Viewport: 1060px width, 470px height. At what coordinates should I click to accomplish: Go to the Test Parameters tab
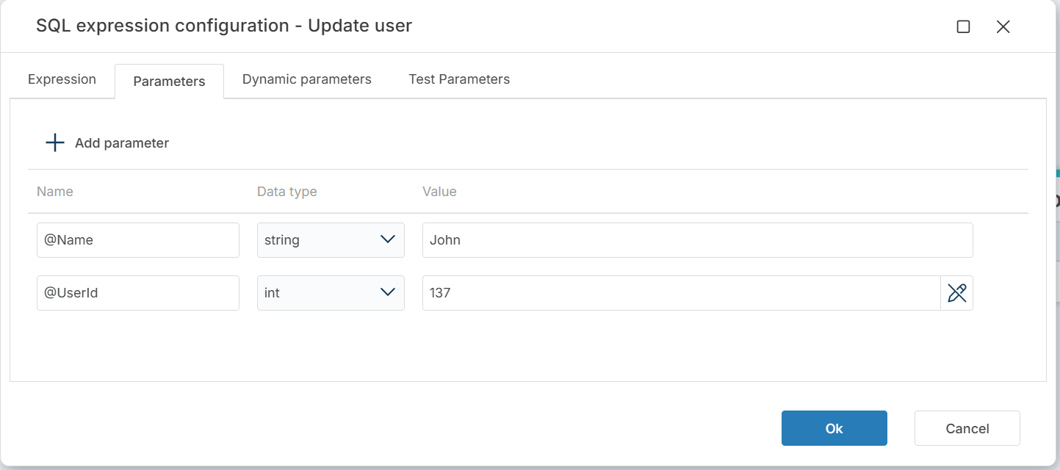pos(459,79)
